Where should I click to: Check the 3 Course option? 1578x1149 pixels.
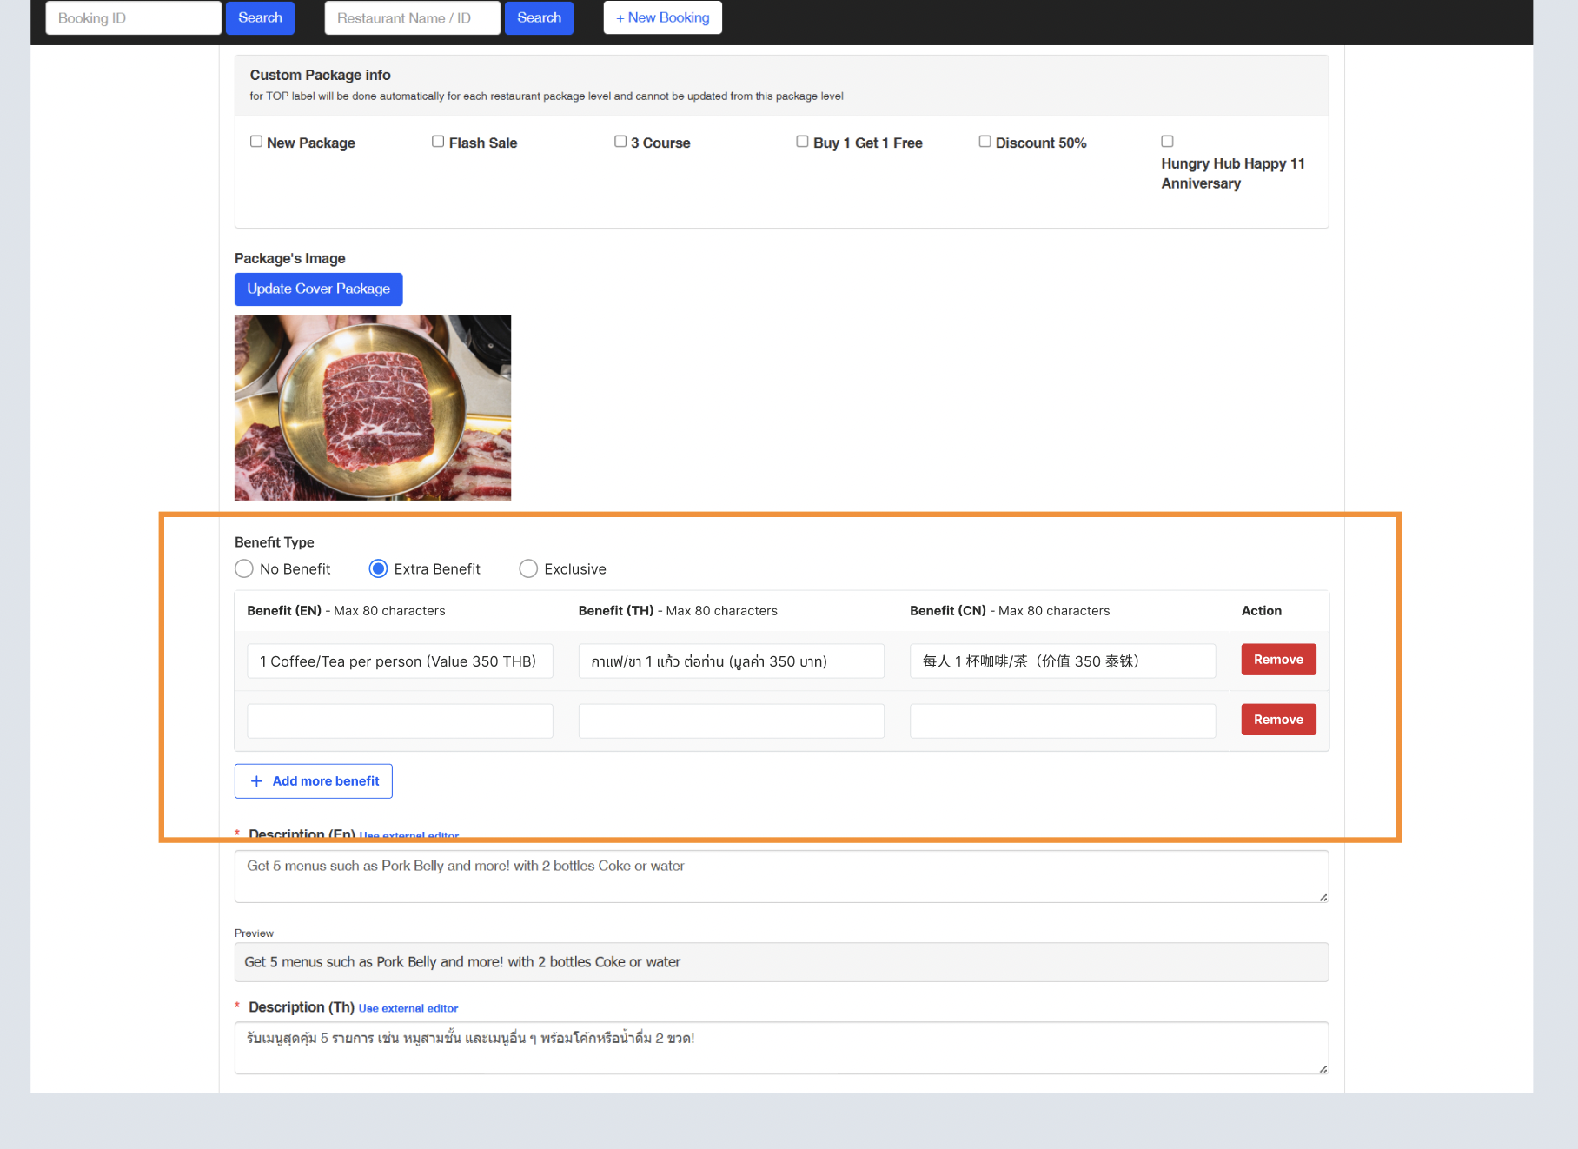(620, 142)
